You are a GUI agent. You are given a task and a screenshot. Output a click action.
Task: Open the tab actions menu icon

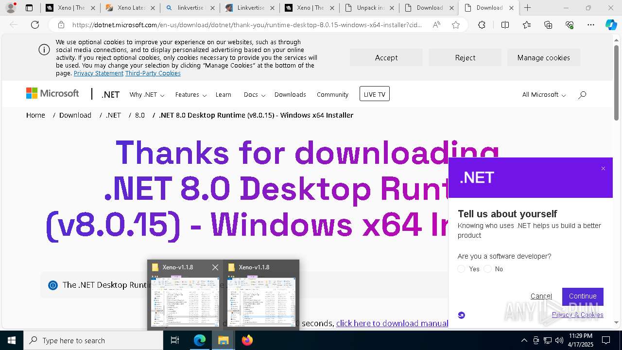[29, 8]
